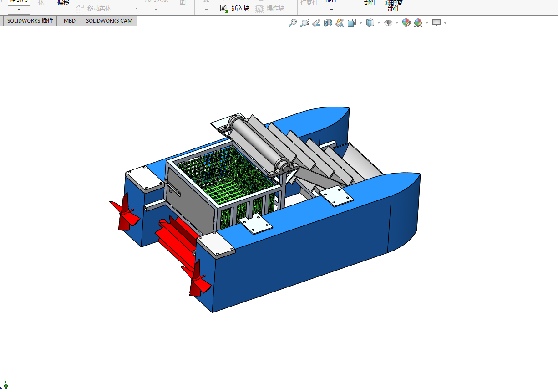The height and width of the screenshot is (389, 558).
Task: Select the SOLIDWORKS CAM tab
Action: (x=109, y=20)
